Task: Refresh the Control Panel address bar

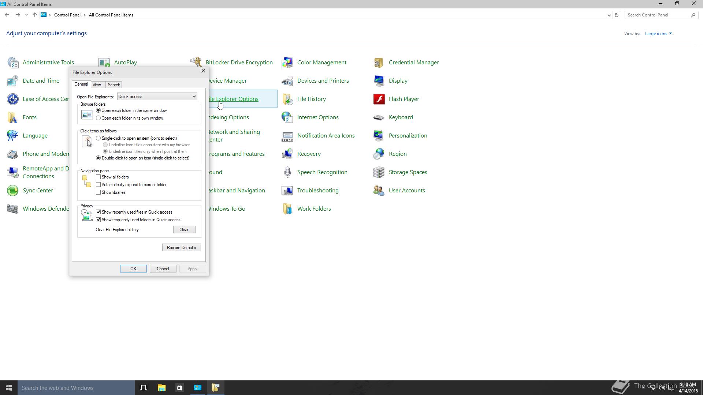Action: pyautogui.click(x=617, y=15)
